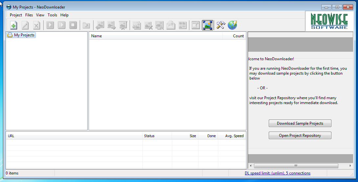Click the open-in-external-window icon
Screen dimensions: 358x182
pos(196,25)
